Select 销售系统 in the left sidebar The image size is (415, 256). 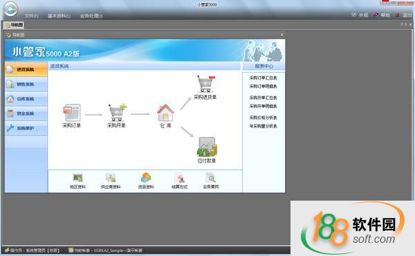tap(26, 84)
